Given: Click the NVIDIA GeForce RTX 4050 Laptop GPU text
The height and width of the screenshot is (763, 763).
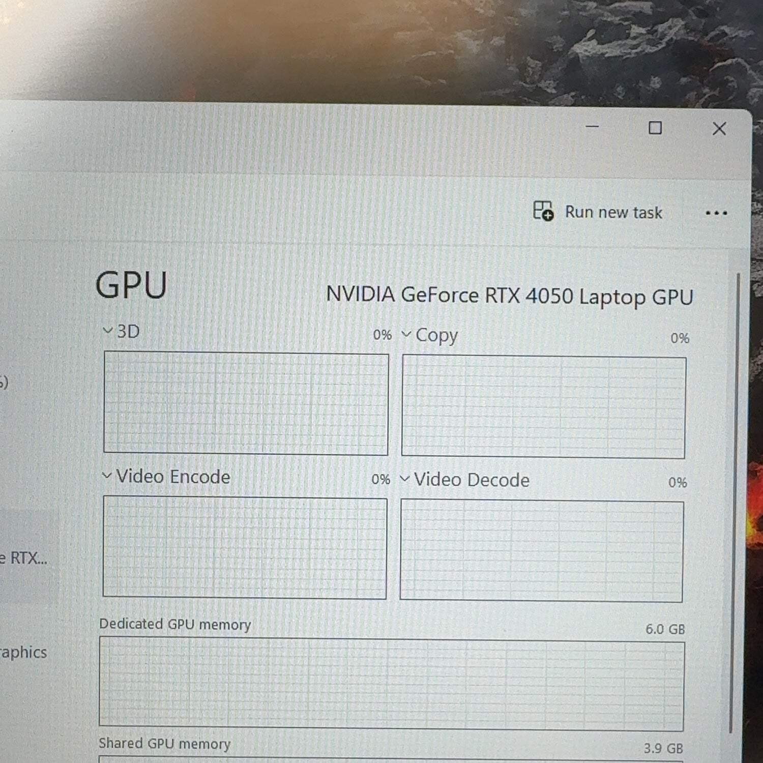Looking at the screenshot, I should tap(510, 296).
